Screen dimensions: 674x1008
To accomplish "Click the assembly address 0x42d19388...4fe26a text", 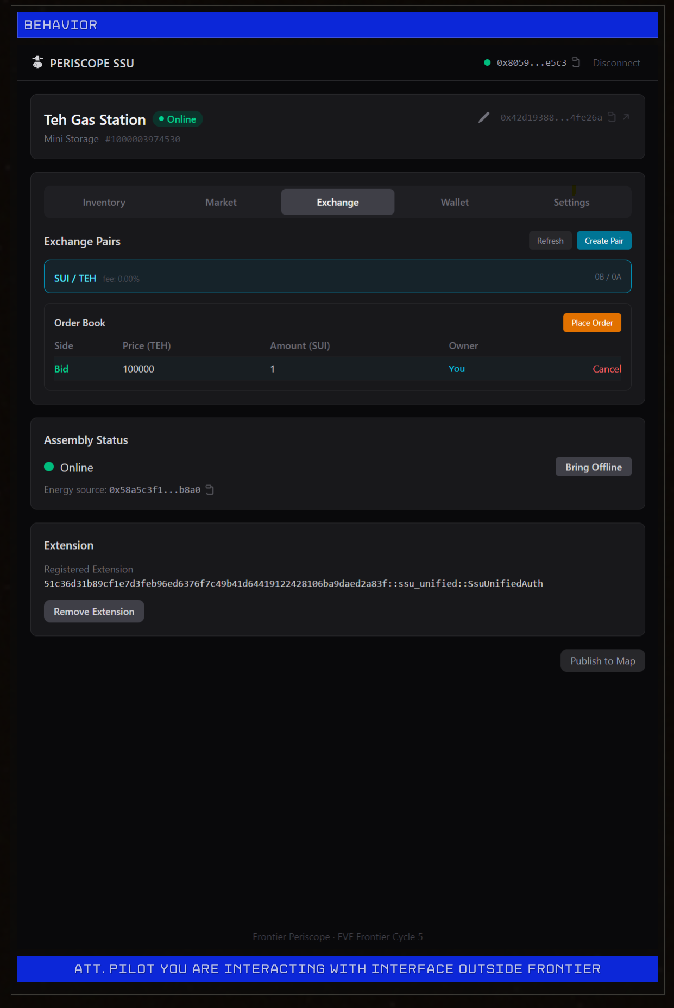I will 551,117.
